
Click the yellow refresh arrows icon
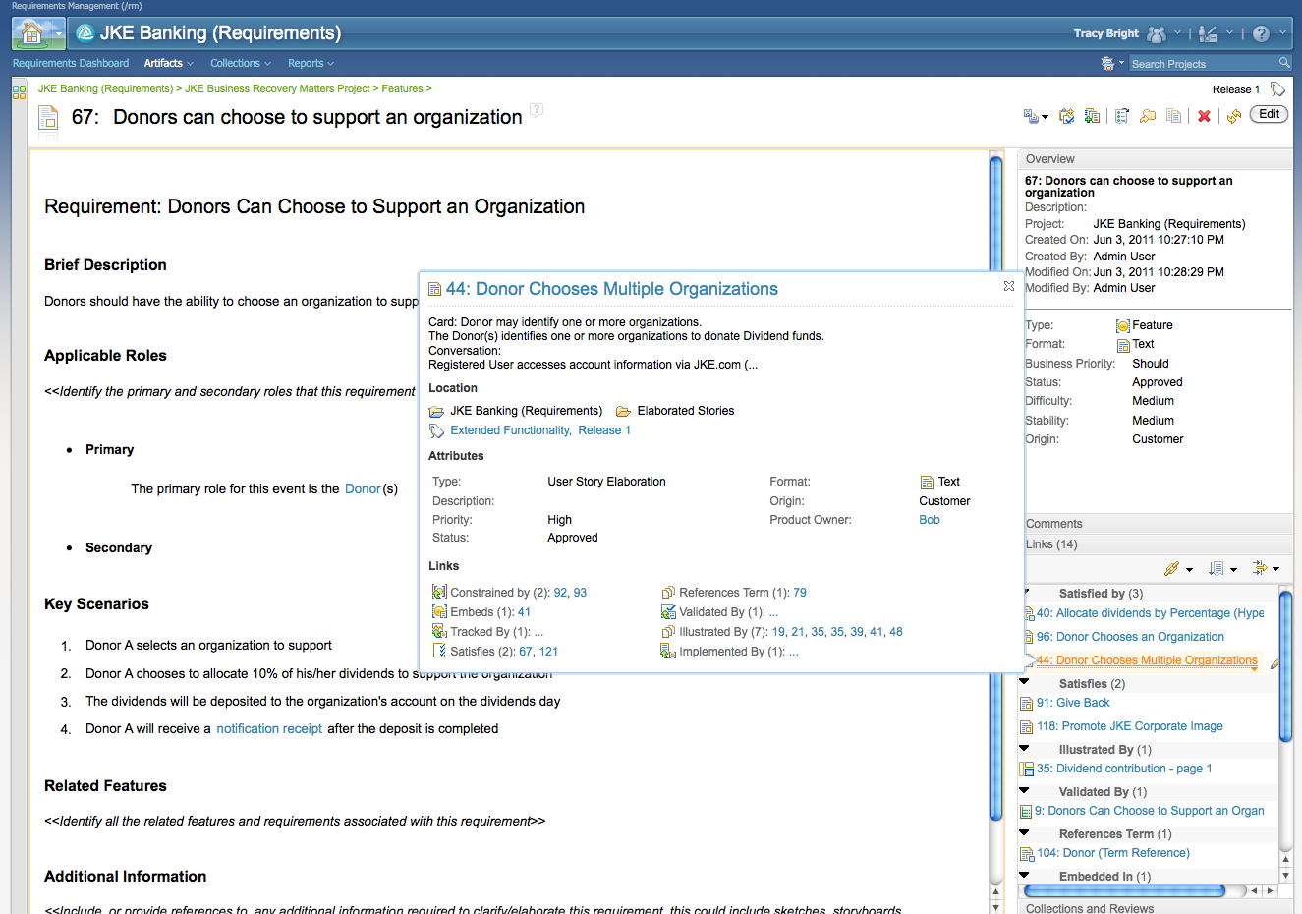pos(1234,116)
